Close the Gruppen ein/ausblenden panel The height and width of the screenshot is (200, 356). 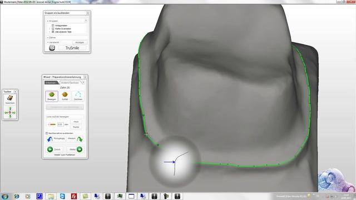pyautogui.click(x=88, y=13)
